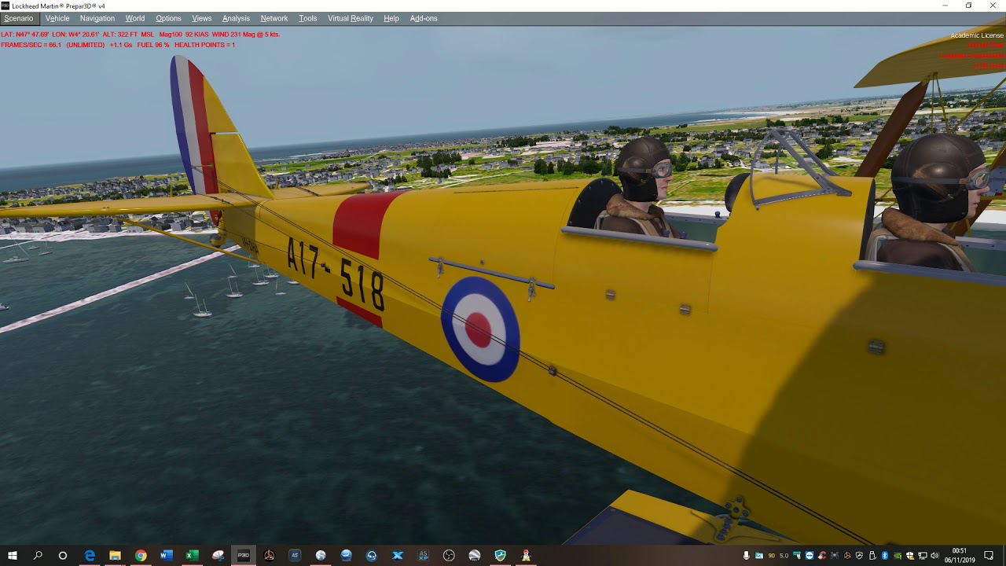Open the Views menu

click(x=202, y=18)
